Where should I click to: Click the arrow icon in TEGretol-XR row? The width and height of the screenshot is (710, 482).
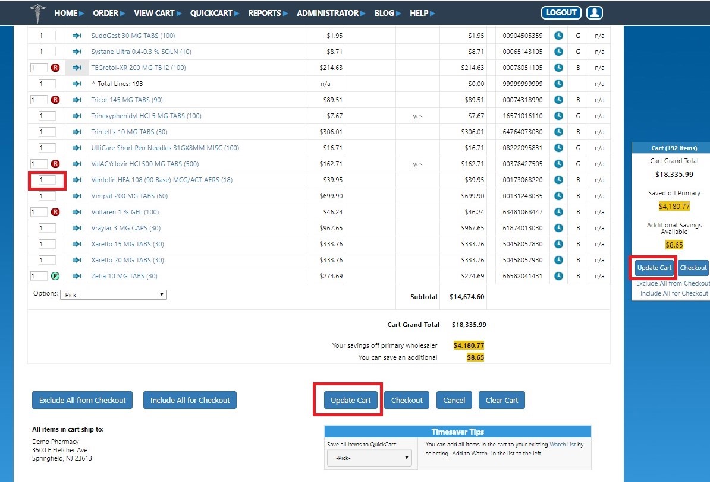tap(77, 68)
